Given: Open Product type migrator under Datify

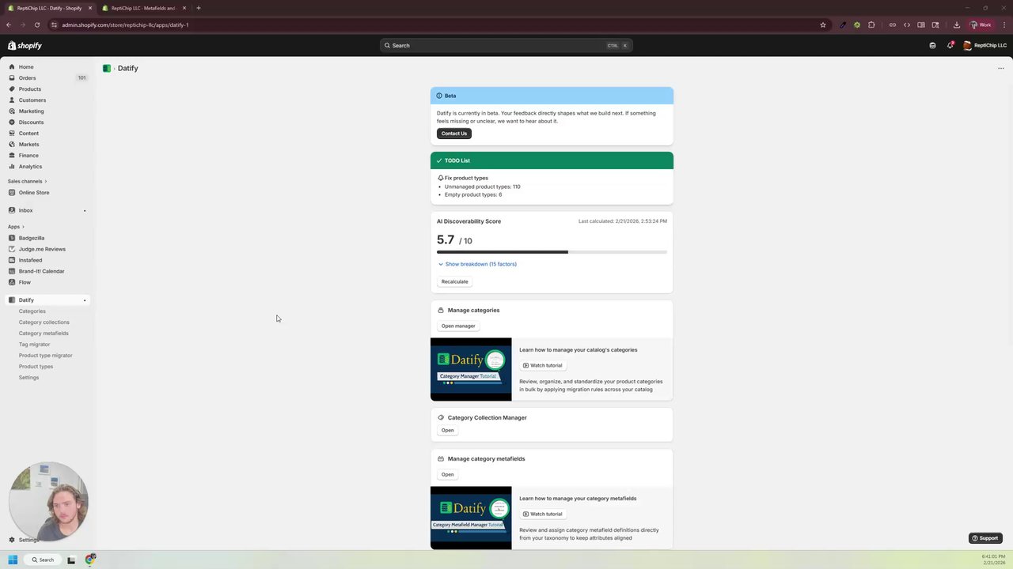Looking at the screenshot, I should [46, 356].
